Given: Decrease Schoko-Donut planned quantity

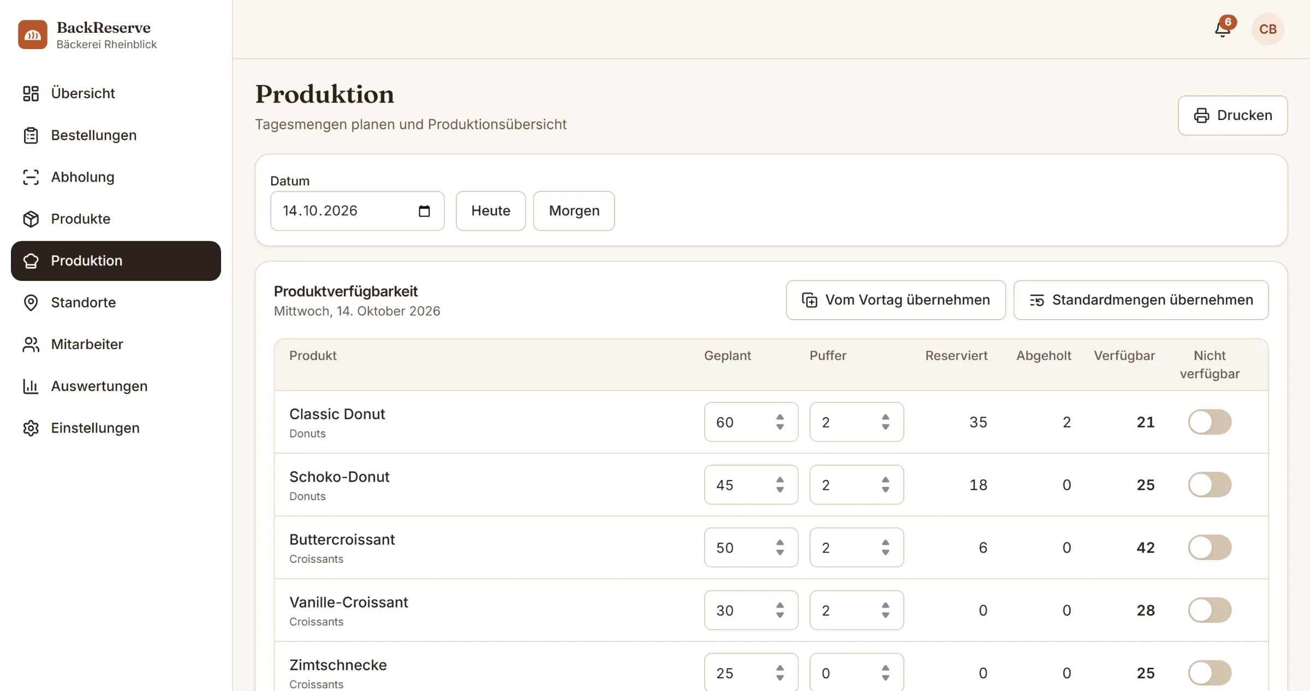Looking at the screenshot, I should [x=780, y=490].
